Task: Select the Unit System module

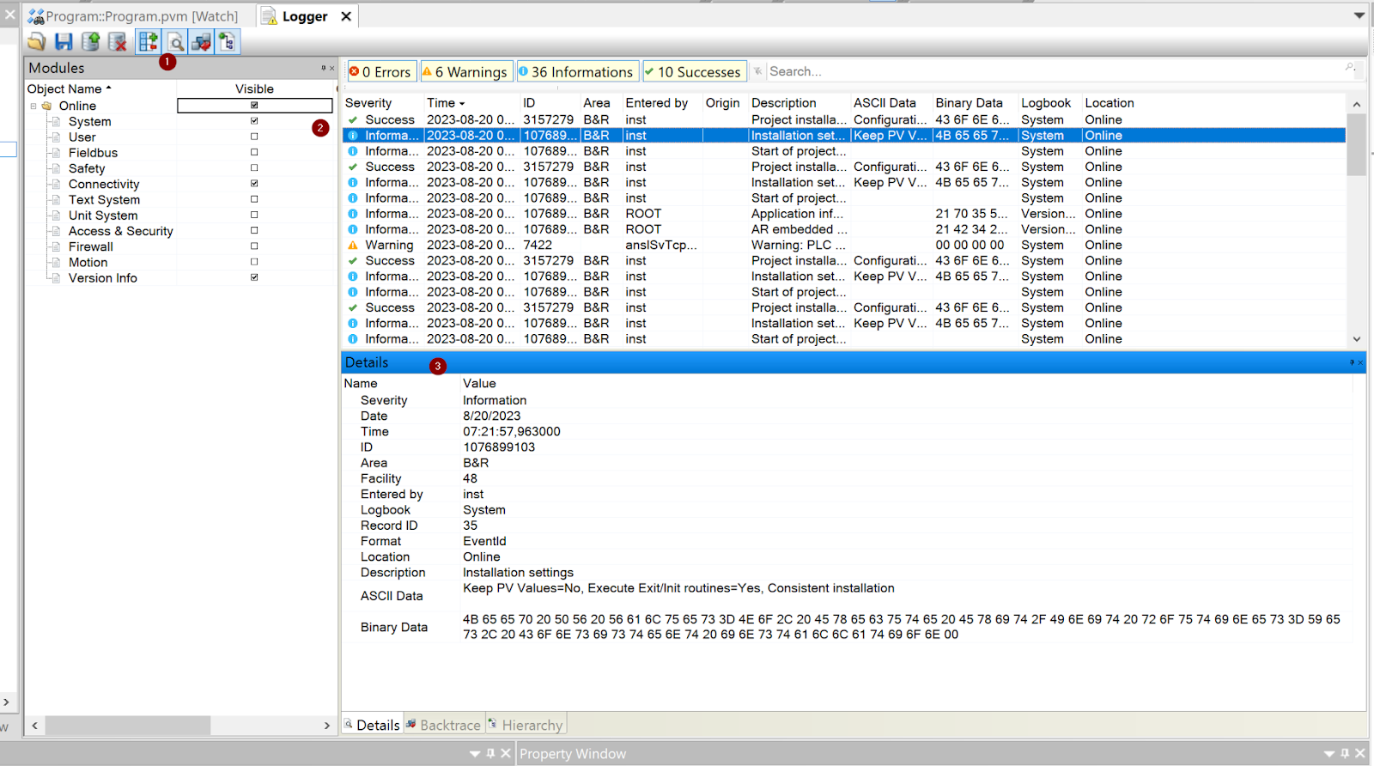Action: click(103, 216)
